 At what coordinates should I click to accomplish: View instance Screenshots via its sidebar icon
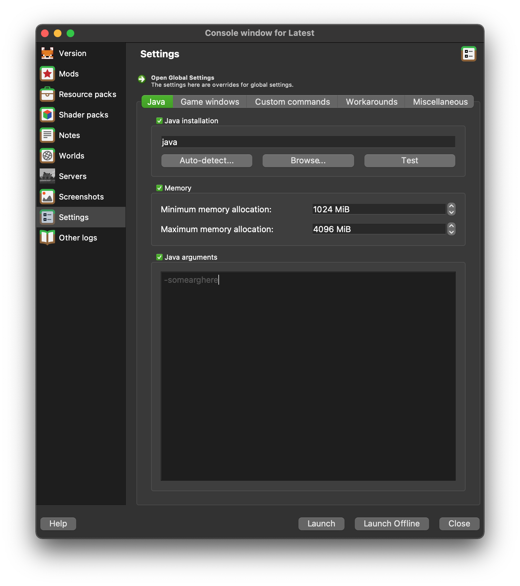[47, 197]
